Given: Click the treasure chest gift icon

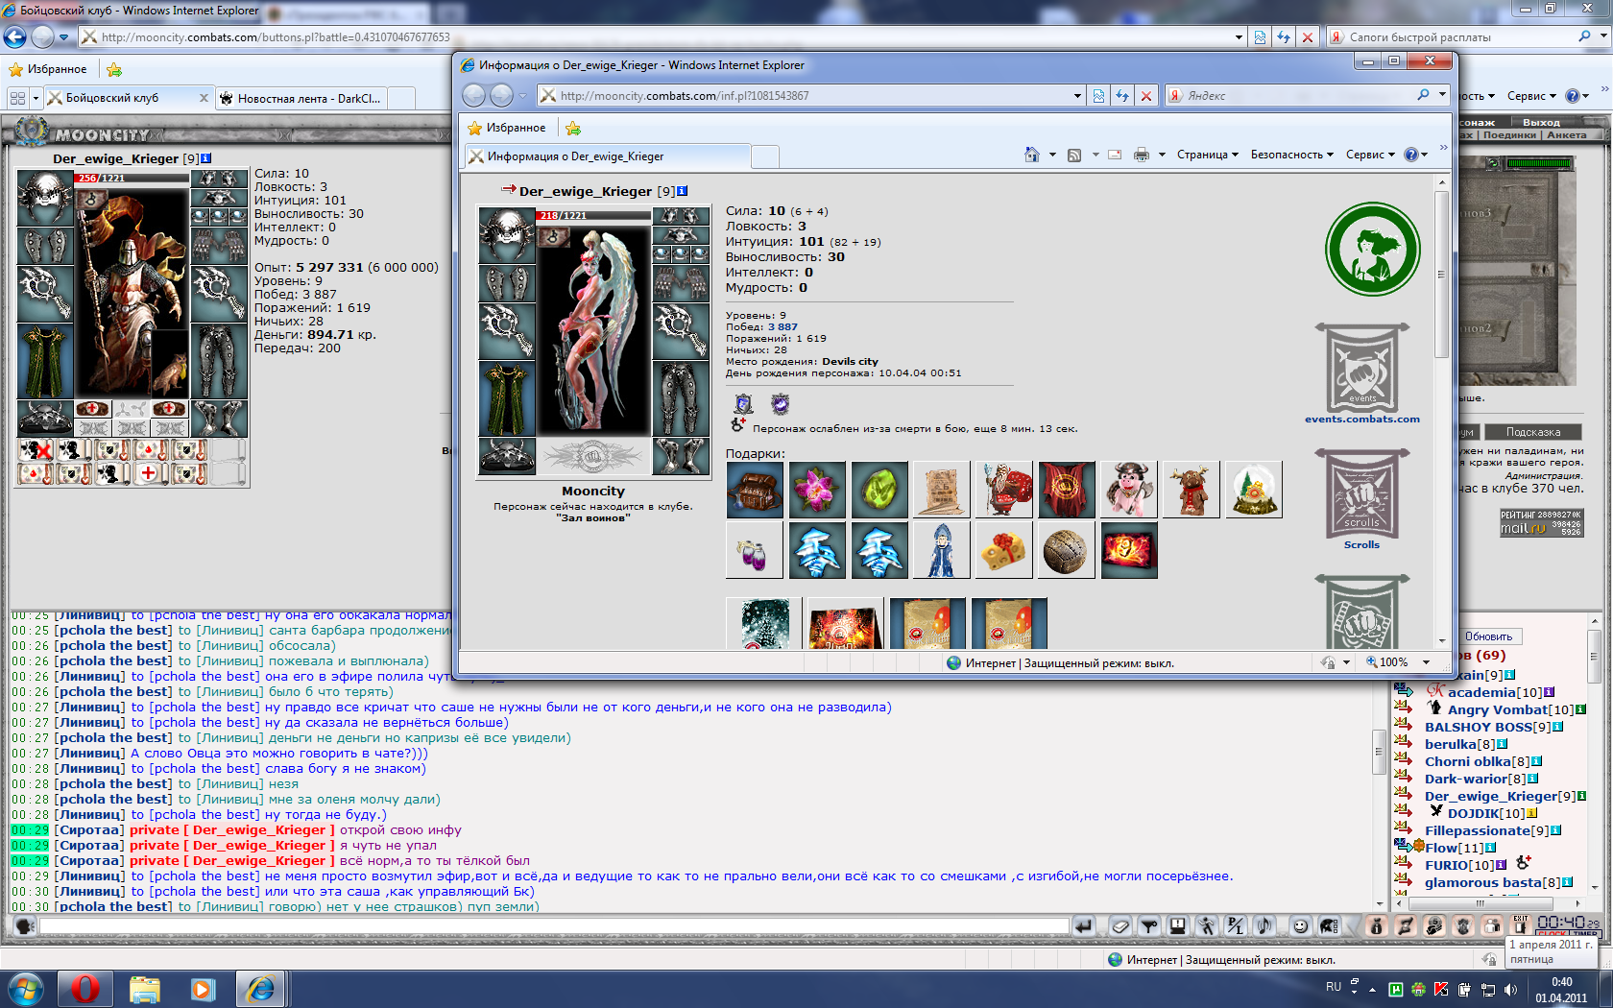Looking at the screenshot, I should [755, 490].
